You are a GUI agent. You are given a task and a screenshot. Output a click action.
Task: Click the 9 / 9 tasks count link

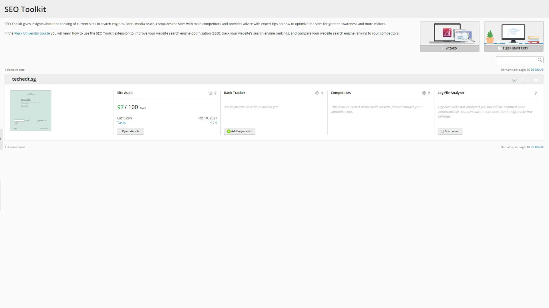coord(214,123)
